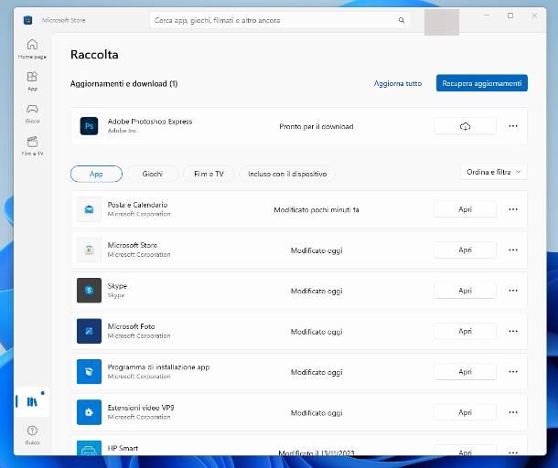Click the Estensioni video VP9 icon
The image size is (558, 468).
point(89,412)
